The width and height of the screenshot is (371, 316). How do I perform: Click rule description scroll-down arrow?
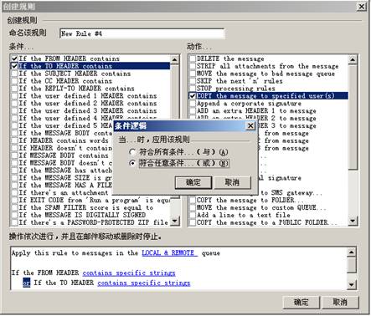tap(351, 284)
